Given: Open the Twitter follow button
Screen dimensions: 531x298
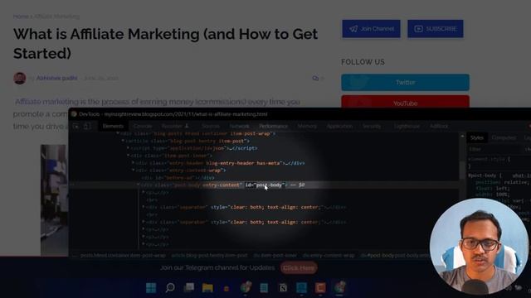Looking at the screenshot, I should tap(405, 83).
